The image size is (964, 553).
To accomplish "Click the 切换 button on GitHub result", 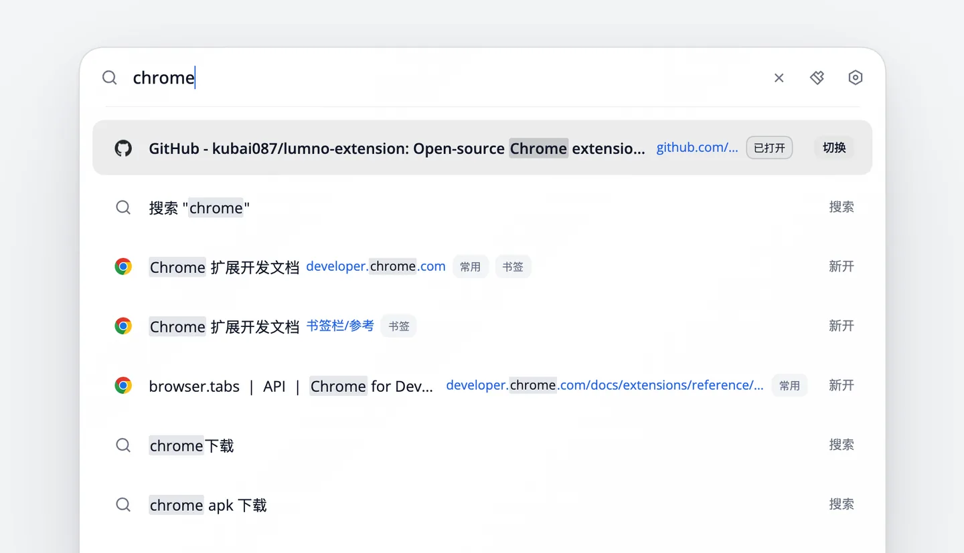I will (834, 148).
